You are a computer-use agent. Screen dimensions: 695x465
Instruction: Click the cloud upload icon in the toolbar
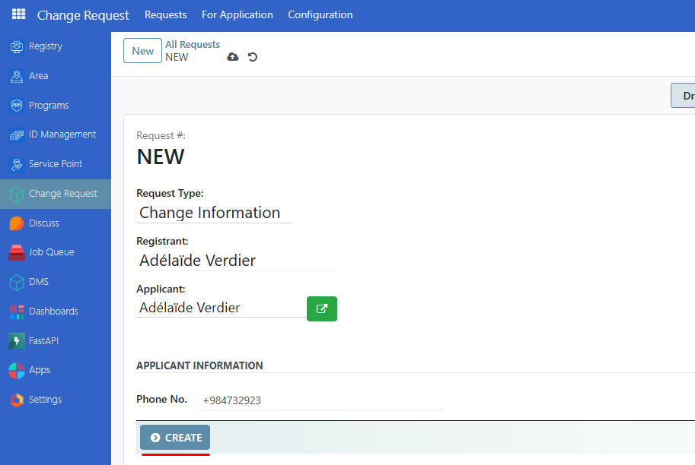(233, 56)
